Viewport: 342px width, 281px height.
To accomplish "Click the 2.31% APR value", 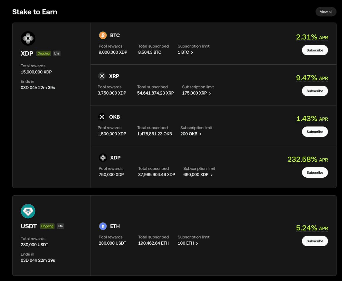I will [x=312, y=37].
